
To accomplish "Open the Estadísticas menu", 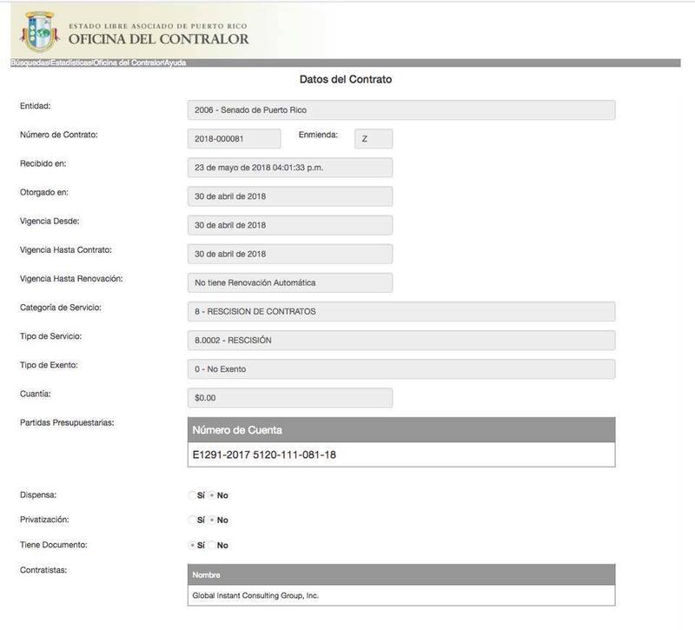I will pyautogui.click(x=70, y=63).
